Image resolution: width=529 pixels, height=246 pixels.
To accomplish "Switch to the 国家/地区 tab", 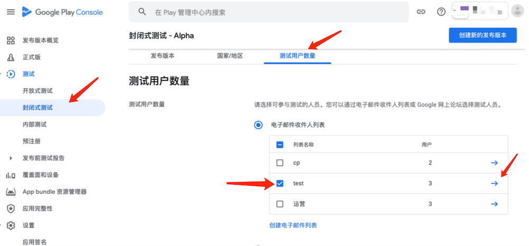I will [230, 55].
